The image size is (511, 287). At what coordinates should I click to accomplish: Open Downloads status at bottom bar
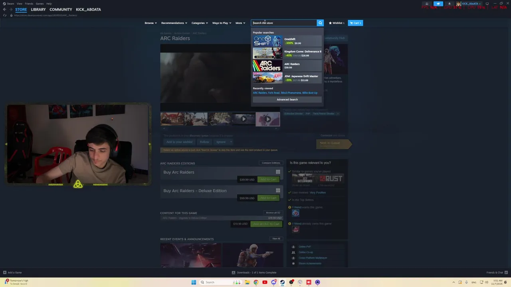point(254,273)
